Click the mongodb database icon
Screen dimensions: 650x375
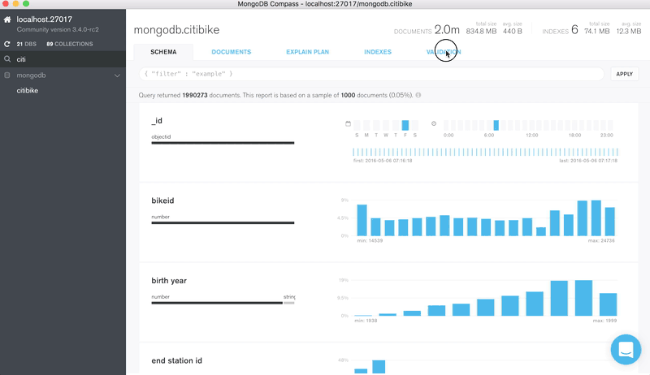point(7,75)
